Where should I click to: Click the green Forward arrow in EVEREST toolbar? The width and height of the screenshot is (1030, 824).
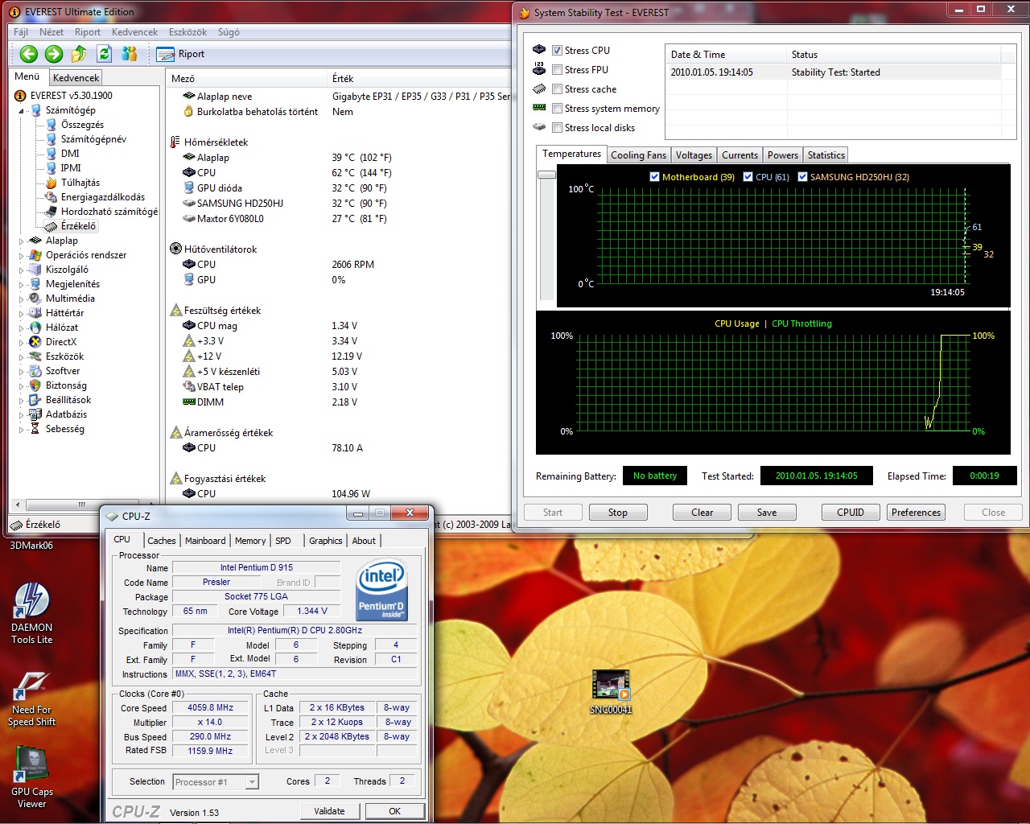point(54,54)
